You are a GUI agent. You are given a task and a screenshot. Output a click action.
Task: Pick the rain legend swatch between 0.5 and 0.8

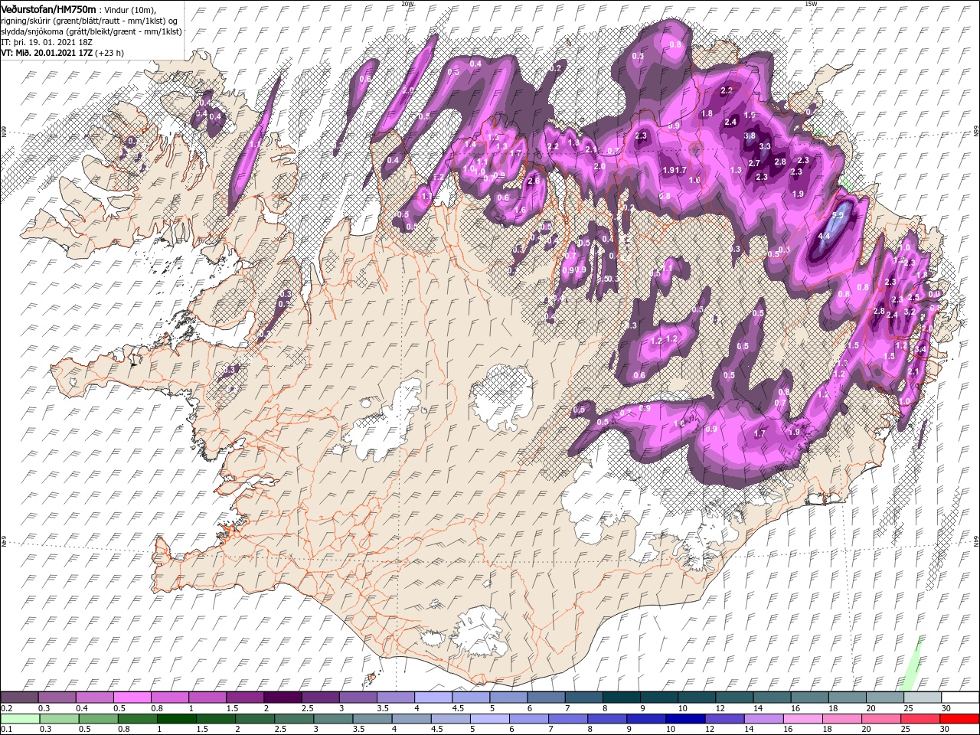coord(100,718)
